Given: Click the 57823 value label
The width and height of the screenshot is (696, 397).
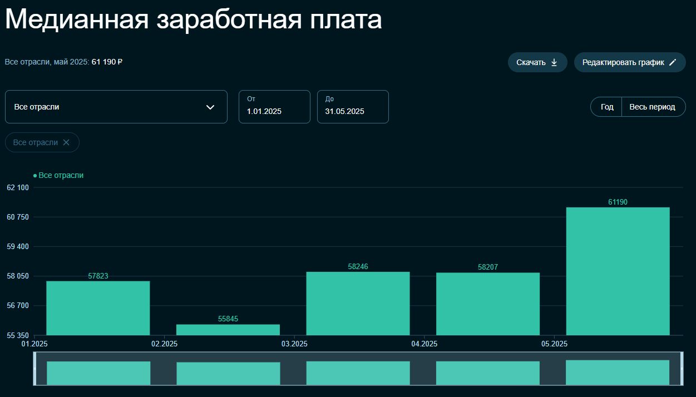Looking at the screenshot, I should pyautogui.click(x=98, y=276).
